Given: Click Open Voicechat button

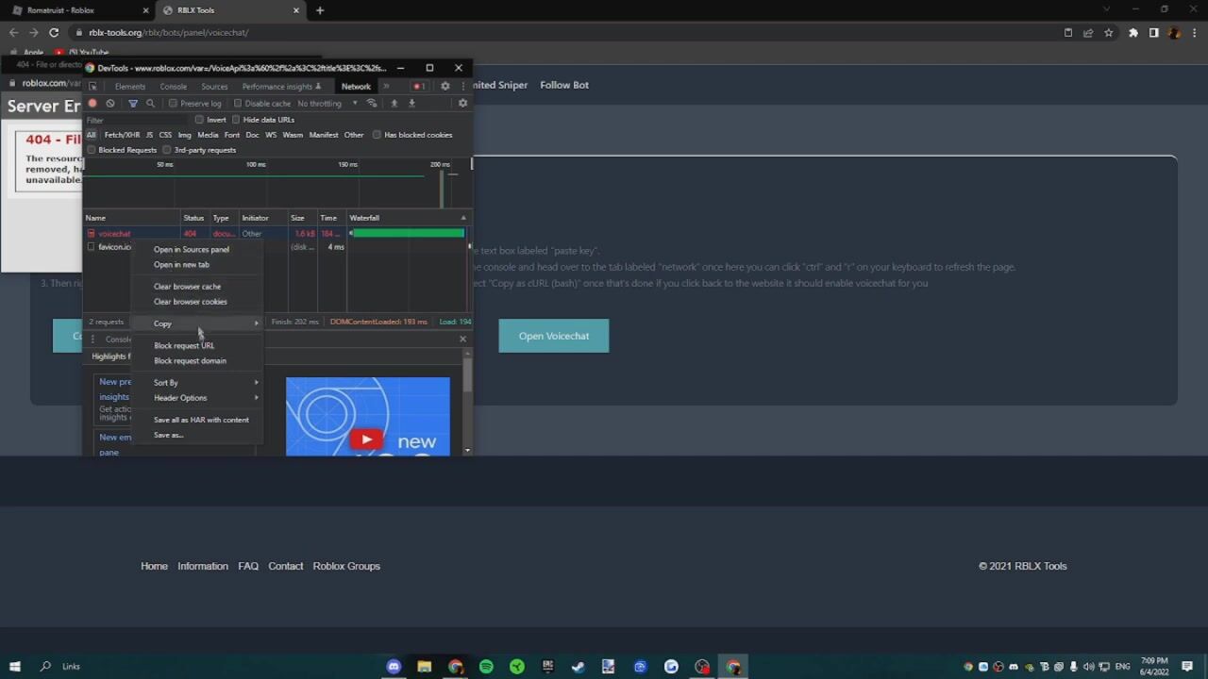Looking at the screenshot, I should tap(554, 336).
